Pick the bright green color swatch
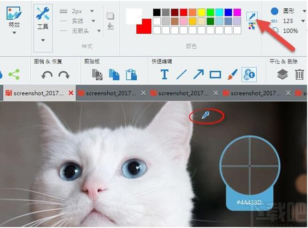This screenshot has width=308, height=228. pos(210,13)
